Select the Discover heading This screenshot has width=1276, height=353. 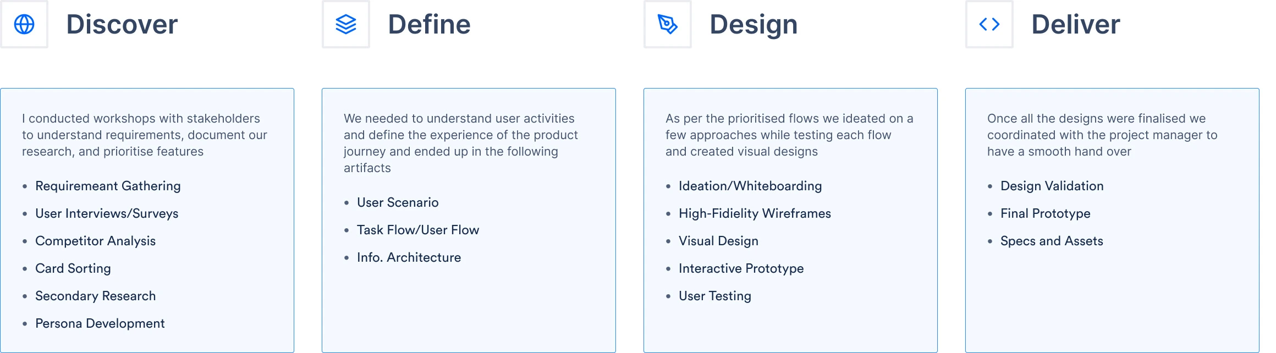click(122, 25)
